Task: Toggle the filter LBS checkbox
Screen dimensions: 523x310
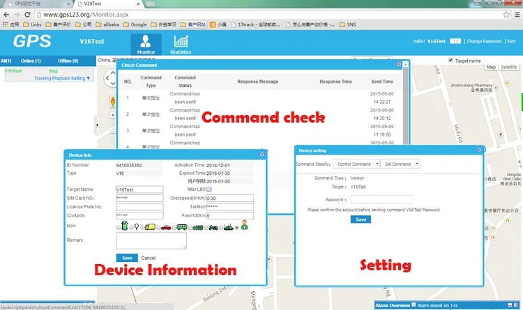Action: (209, 189)
